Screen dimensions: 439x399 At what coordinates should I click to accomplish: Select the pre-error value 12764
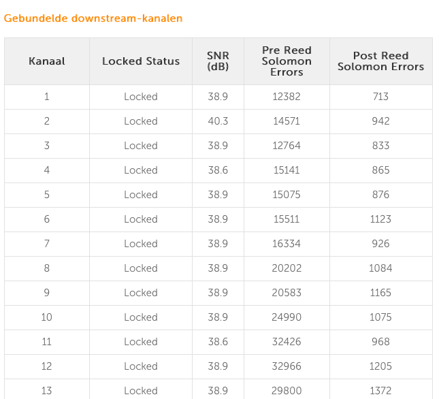coord(287,146)
